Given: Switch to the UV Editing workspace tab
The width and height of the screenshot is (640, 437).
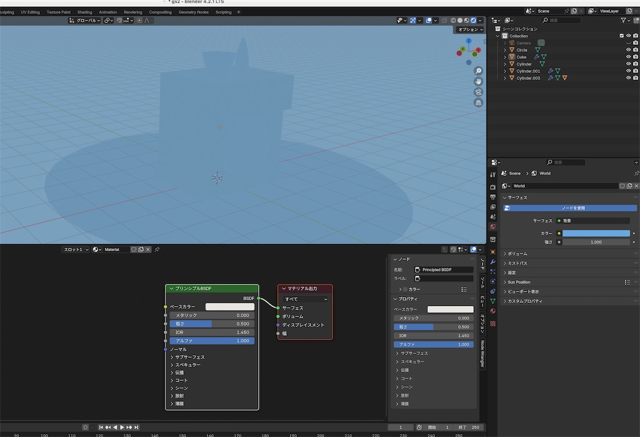Looking at the screenshot, I should click(30, 12).
